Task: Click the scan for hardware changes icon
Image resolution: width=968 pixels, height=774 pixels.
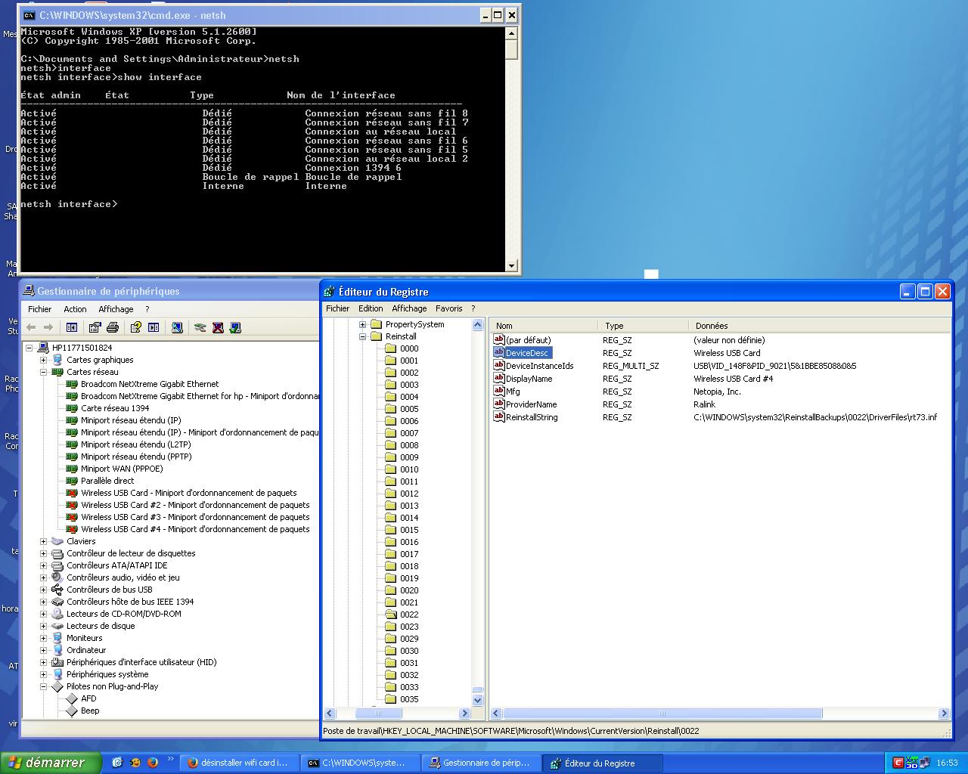Action: point(177,327)
